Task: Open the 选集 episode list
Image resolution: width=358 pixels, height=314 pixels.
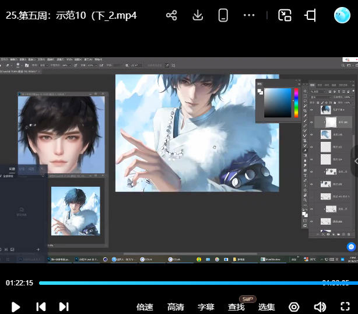Action: point(266,306)
